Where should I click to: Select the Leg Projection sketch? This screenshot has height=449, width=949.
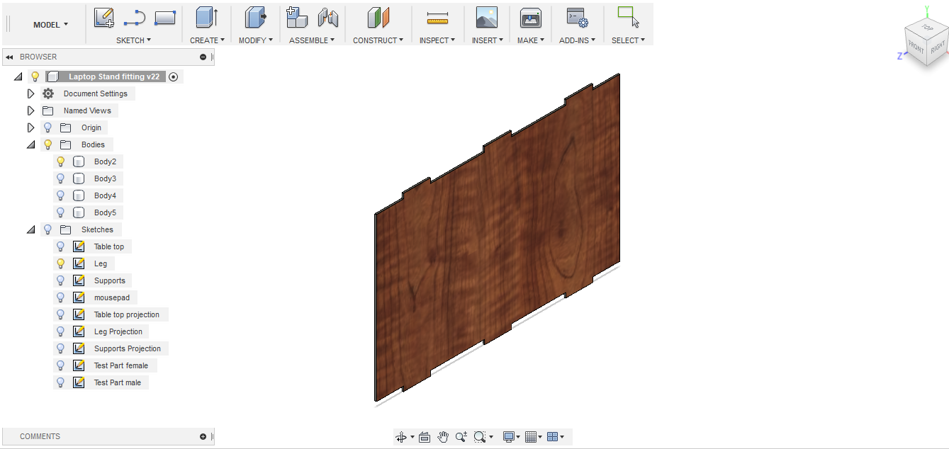coord(118,331)
